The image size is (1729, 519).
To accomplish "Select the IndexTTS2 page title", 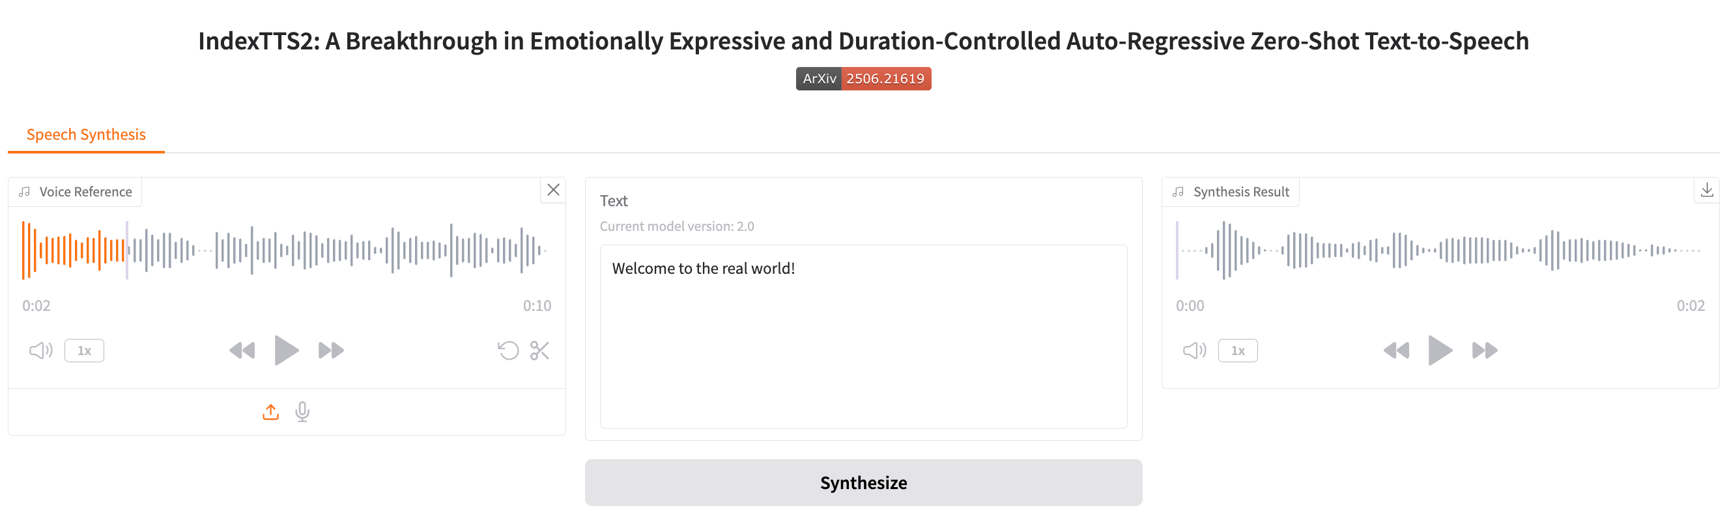I will [863, 41].
